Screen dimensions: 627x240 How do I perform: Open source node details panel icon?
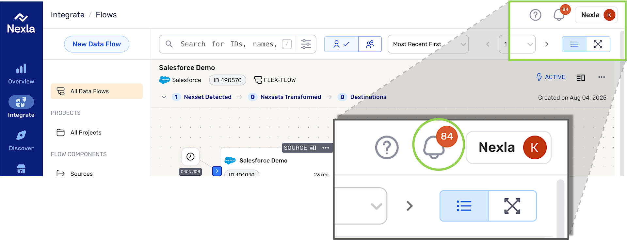click(313, 148)
